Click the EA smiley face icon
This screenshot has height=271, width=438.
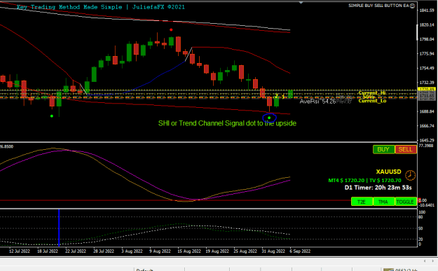point(412,6)
